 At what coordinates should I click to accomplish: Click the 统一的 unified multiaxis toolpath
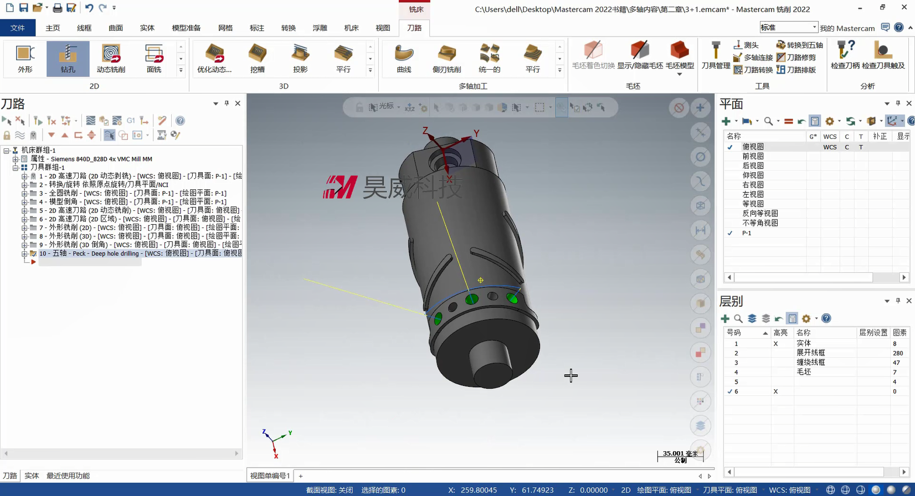pos(489,59)
